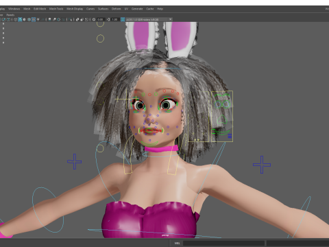Open the Mesh menu
329x247 pixels.
pyautogui.click(x=27, y=9)
